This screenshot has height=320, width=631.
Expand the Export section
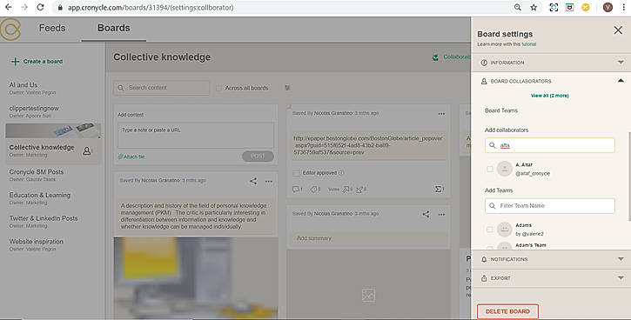(x=551, y=278)
